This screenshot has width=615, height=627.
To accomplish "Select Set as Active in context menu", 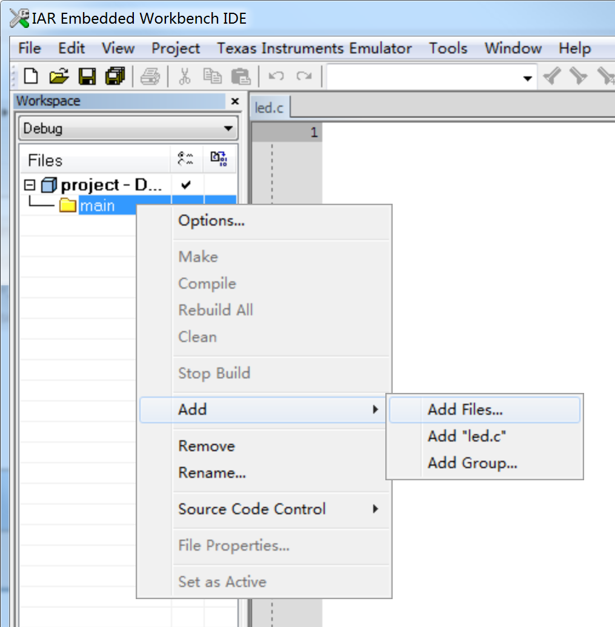I will click(264, 582).
